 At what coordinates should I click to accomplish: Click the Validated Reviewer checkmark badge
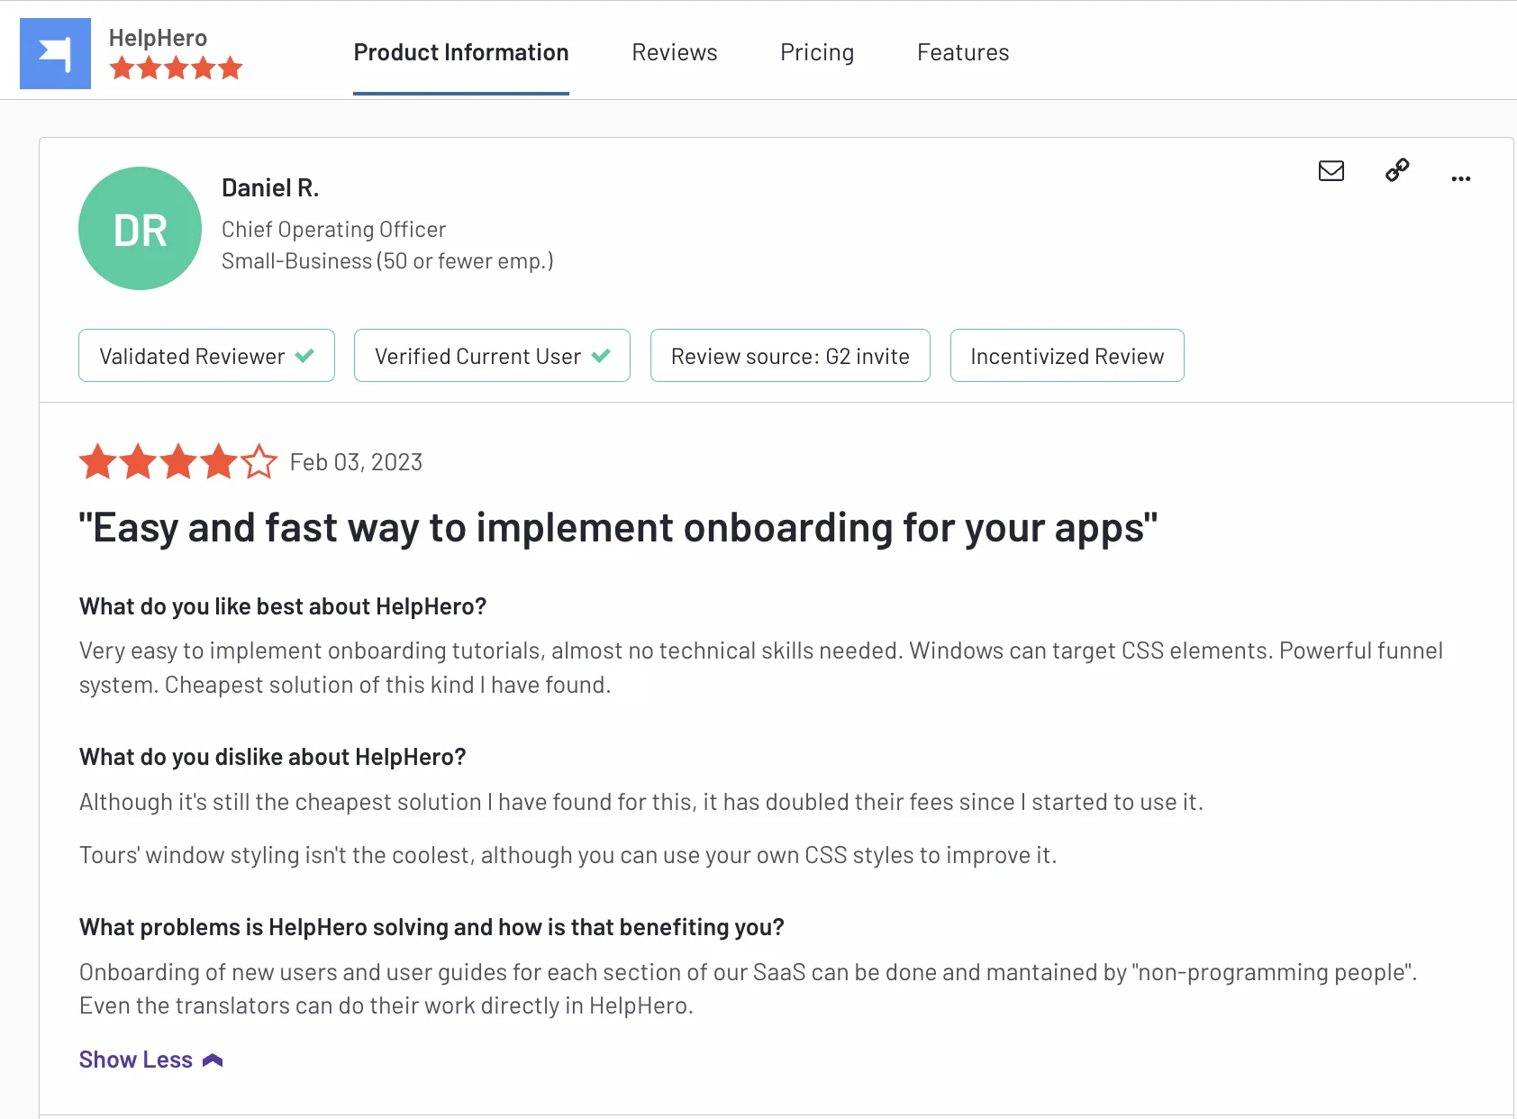coord(206,356)
